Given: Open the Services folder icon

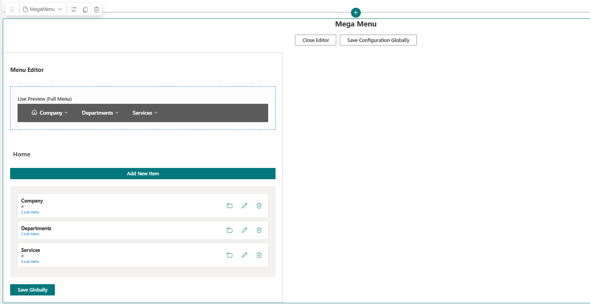Looking at the screenshot, I should pyautogui.click(x=230, y=255).
